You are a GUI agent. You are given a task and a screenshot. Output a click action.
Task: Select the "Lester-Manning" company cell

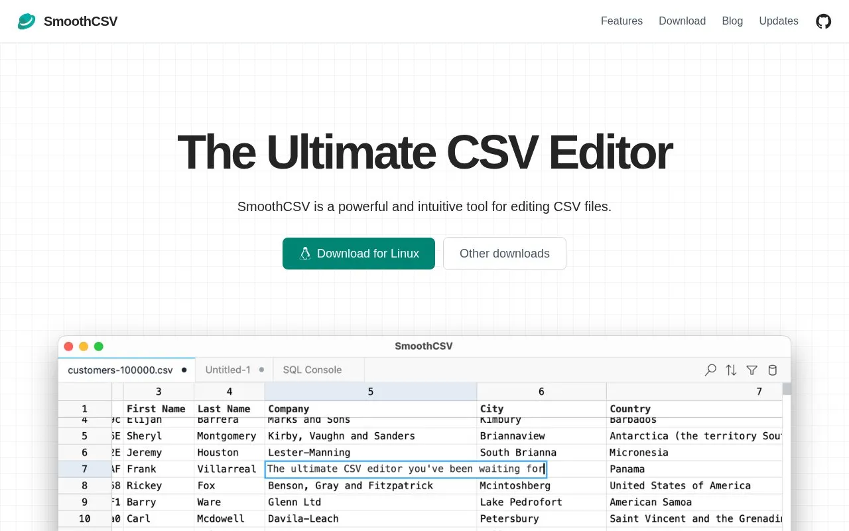[371, 453]
